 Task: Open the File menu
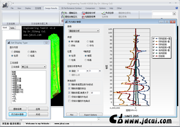12,8
